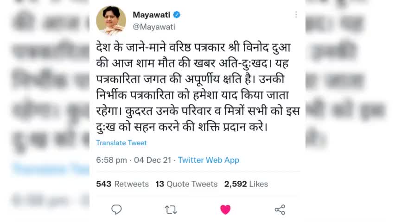Open Mayawati's profile picture
This screenshot has height=222, width=395.
(x=111, y=20)
